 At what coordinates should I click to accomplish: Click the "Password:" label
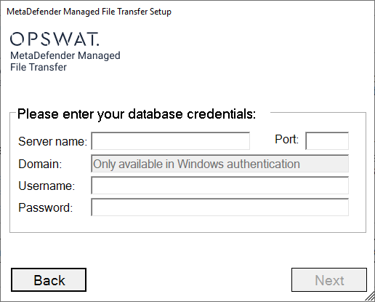point(46,208)
